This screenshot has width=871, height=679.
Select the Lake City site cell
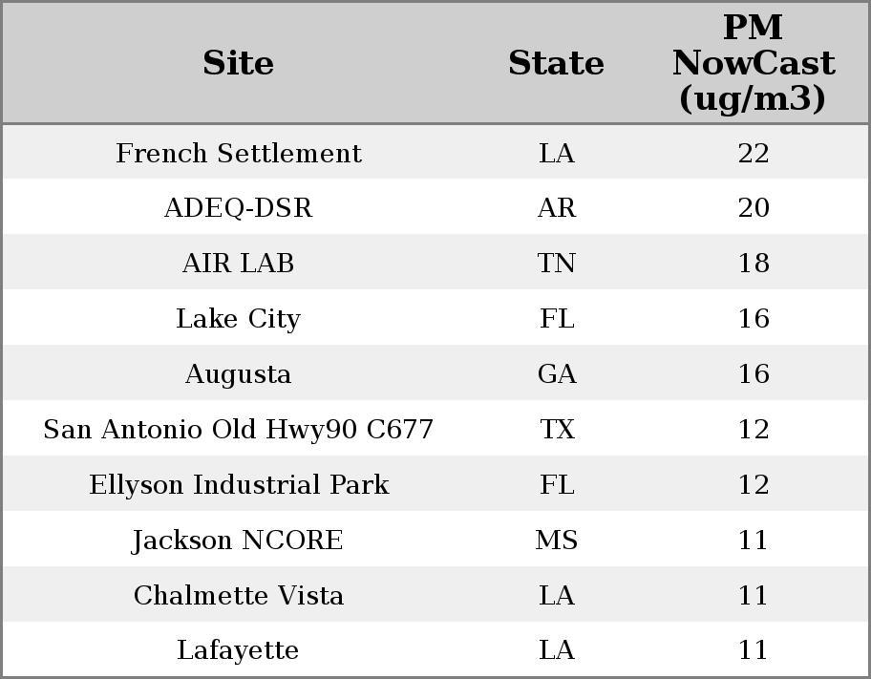coord(239,319)
